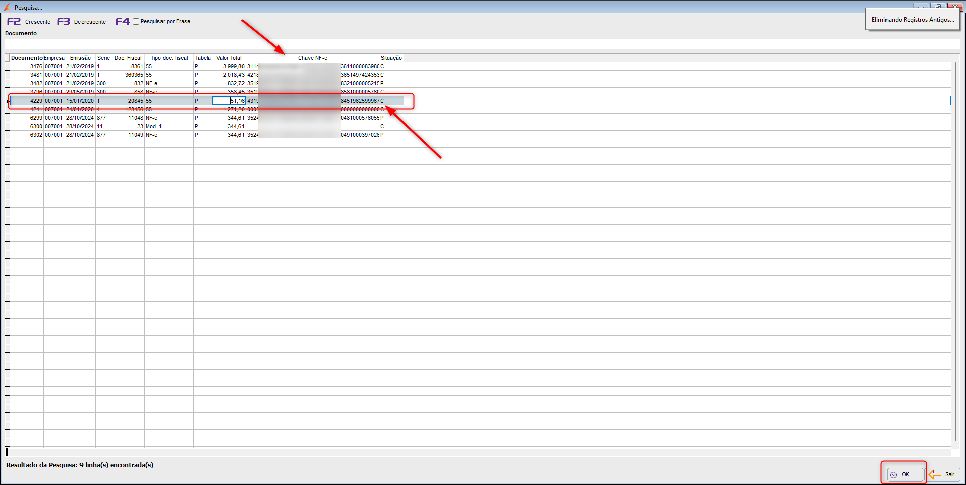966x485 pixels.
Task: Click the Chave NF-e column header
Action: (x=312, y=58)
